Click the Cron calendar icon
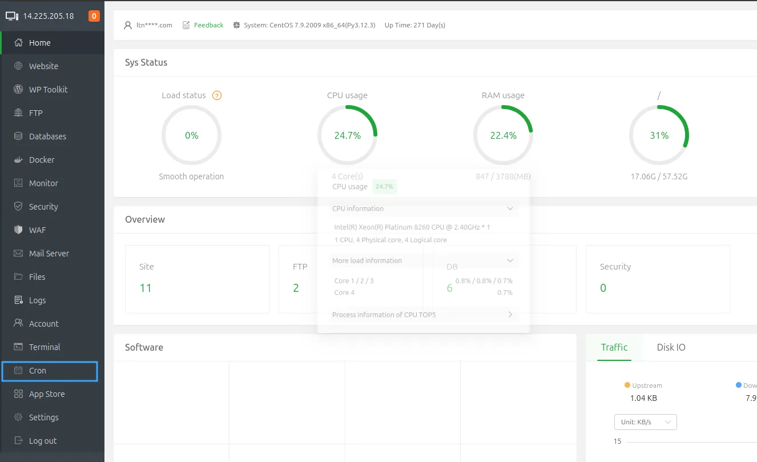757x462 pixels. [x=18, y=371]
